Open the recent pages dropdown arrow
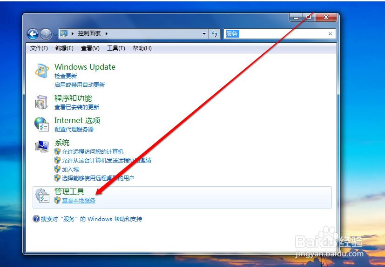 55,34
